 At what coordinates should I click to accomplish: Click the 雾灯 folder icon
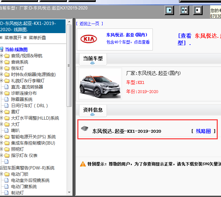(7, 112)
